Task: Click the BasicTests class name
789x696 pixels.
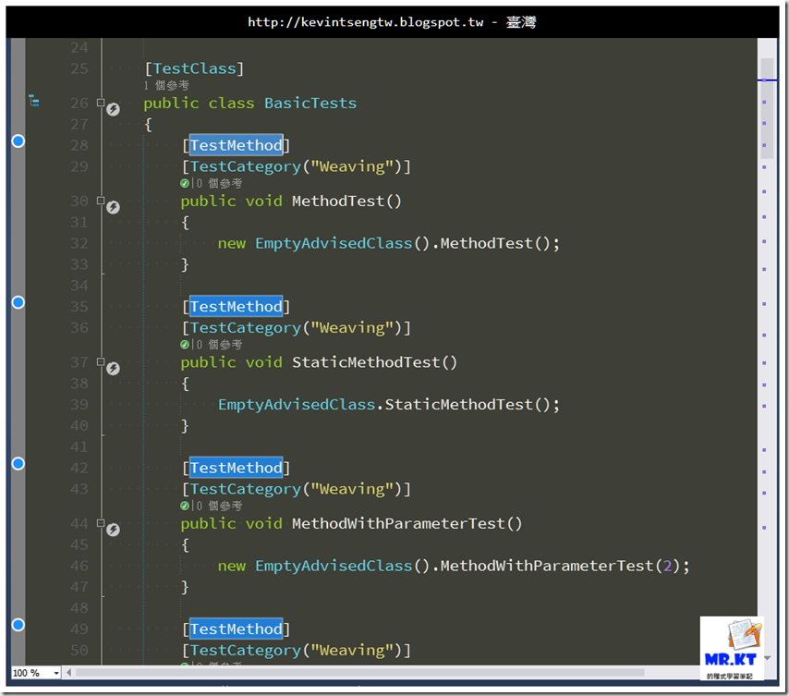Action: [310, 104]
